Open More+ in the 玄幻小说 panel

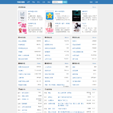tap(39, 37)
